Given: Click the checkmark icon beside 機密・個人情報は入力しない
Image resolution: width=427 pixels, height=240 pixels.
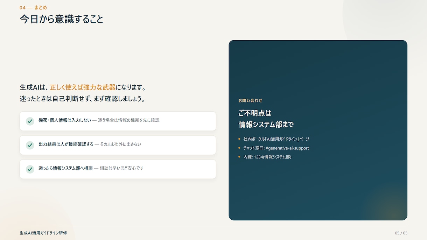Looking at the screenshot, I should point(30,121).
